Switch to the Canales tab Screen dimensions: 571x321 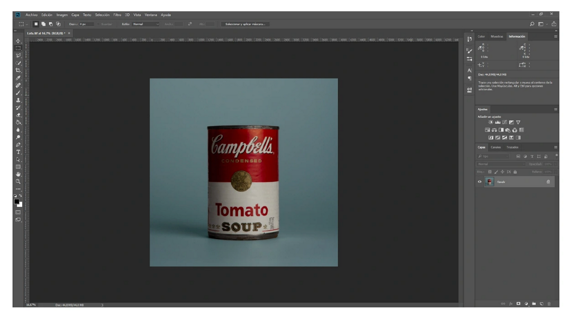pos(495,147)
